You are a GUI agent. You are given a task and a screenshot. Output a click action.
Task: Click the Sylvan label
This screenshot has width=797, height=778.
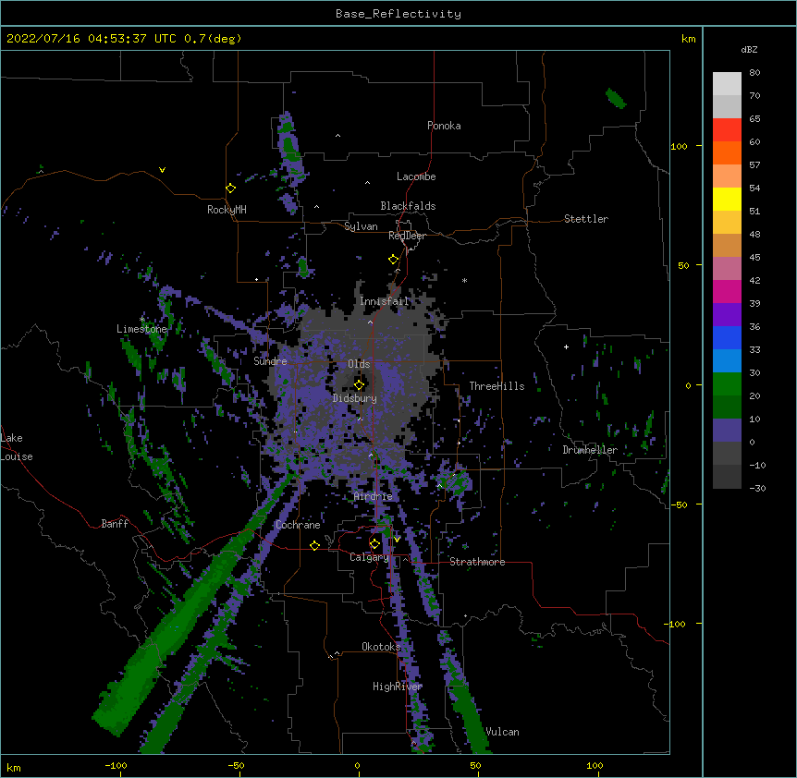click(361, 226)
